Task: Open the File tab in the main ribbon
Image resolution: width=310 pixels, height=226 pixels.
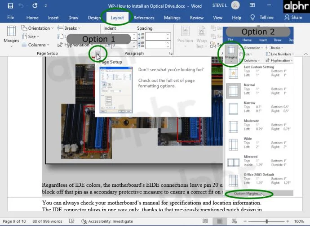Action: (x=10, y=18)
